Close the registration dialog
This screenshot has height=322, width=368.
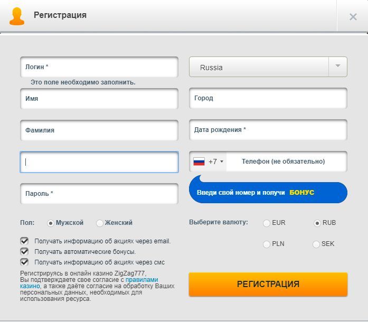click(x=353, y=17)
